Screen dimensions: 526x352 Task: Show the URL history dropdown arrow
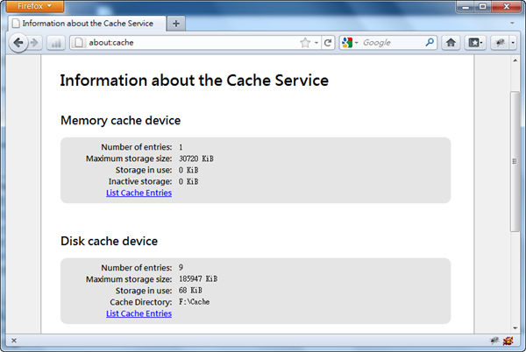pos(316,42)
